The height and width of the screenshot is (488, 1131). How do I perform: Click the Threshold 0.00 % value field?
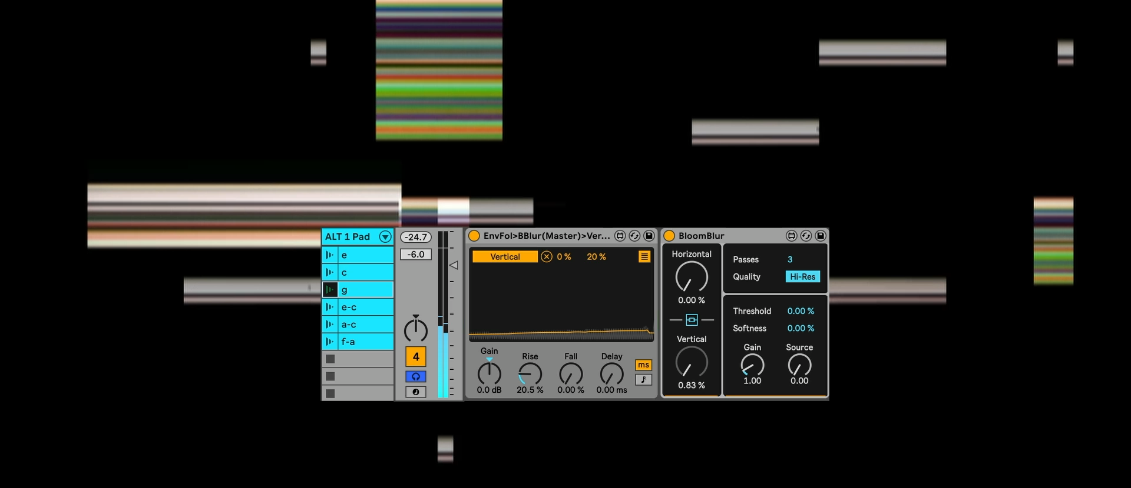pos(801,311)
